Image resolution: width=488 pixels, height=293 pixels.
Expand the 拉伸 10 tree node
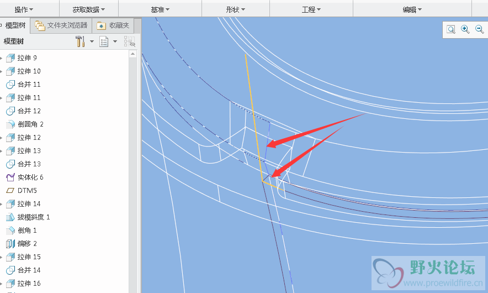click(x=1, y=72)
